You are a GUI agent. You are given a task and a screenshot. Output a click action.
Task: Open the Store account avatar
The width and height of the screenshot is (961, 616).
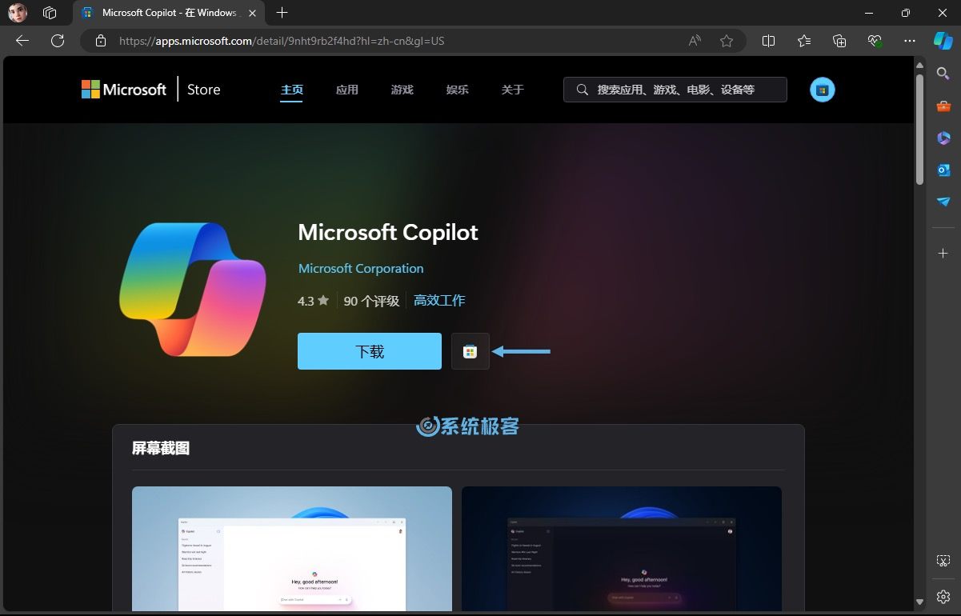823,90
